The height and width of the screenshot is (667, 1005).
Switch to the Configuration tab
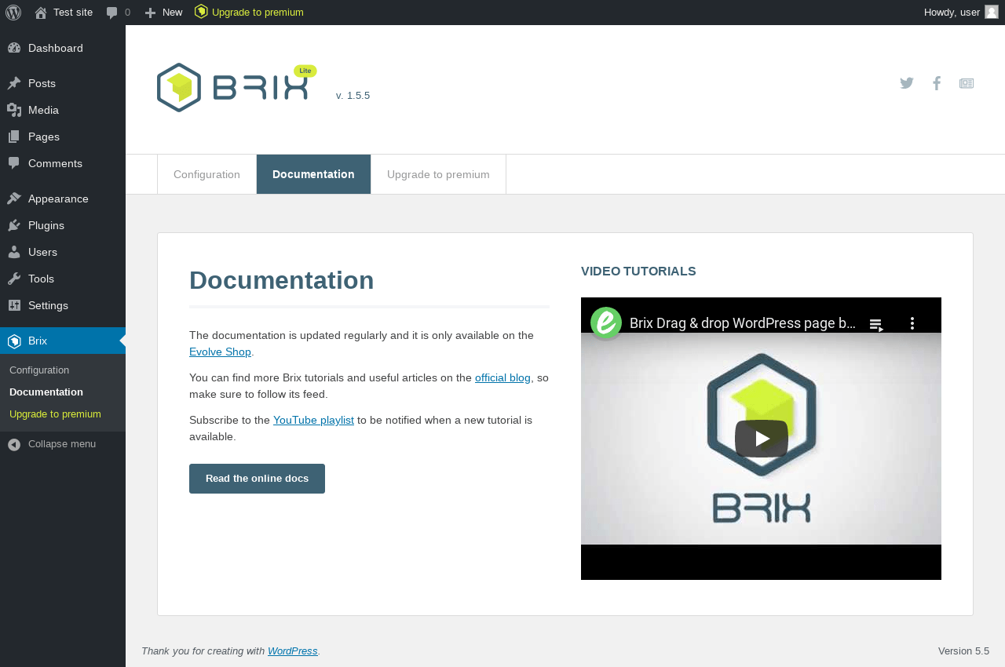click(x=206, y=174)
